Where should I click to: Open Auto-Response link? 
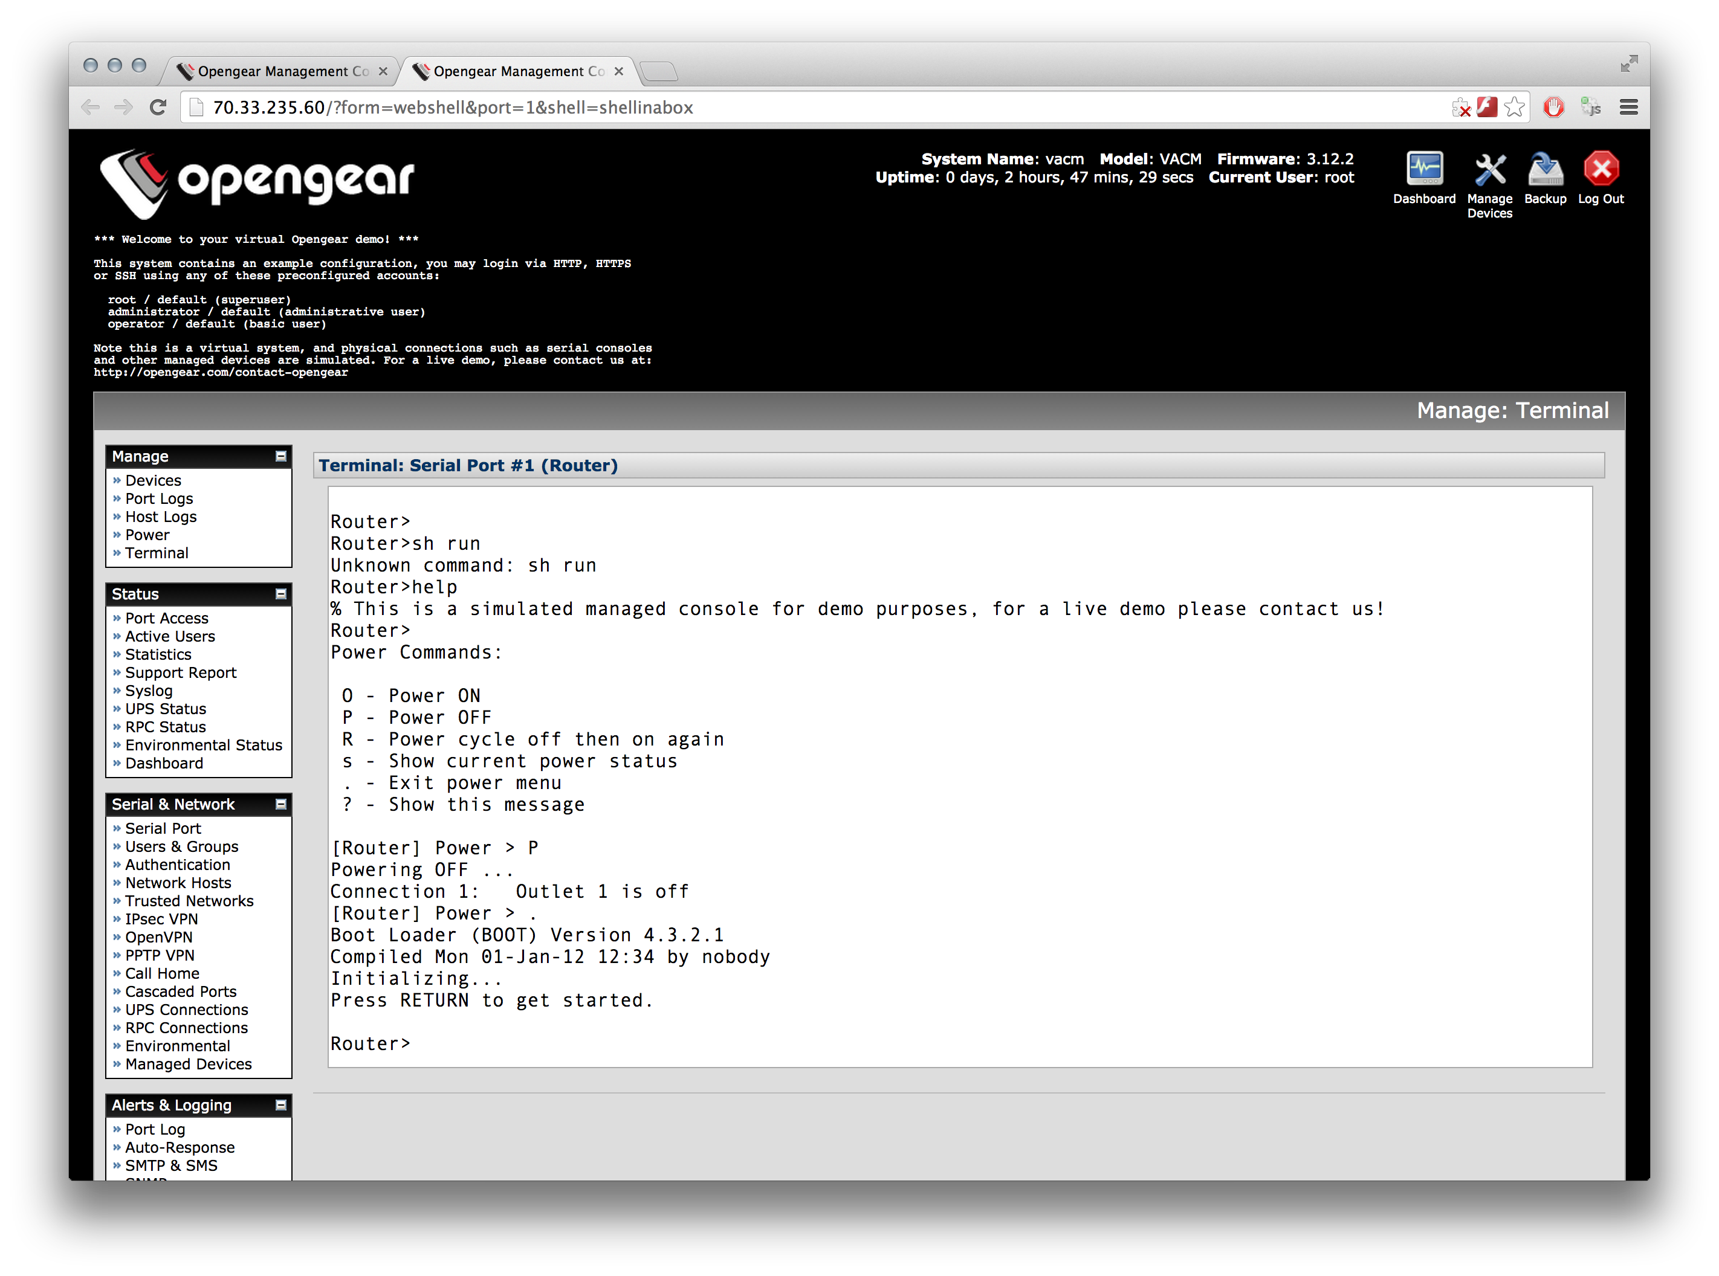pyautogui.click(x=180, y=1148)
